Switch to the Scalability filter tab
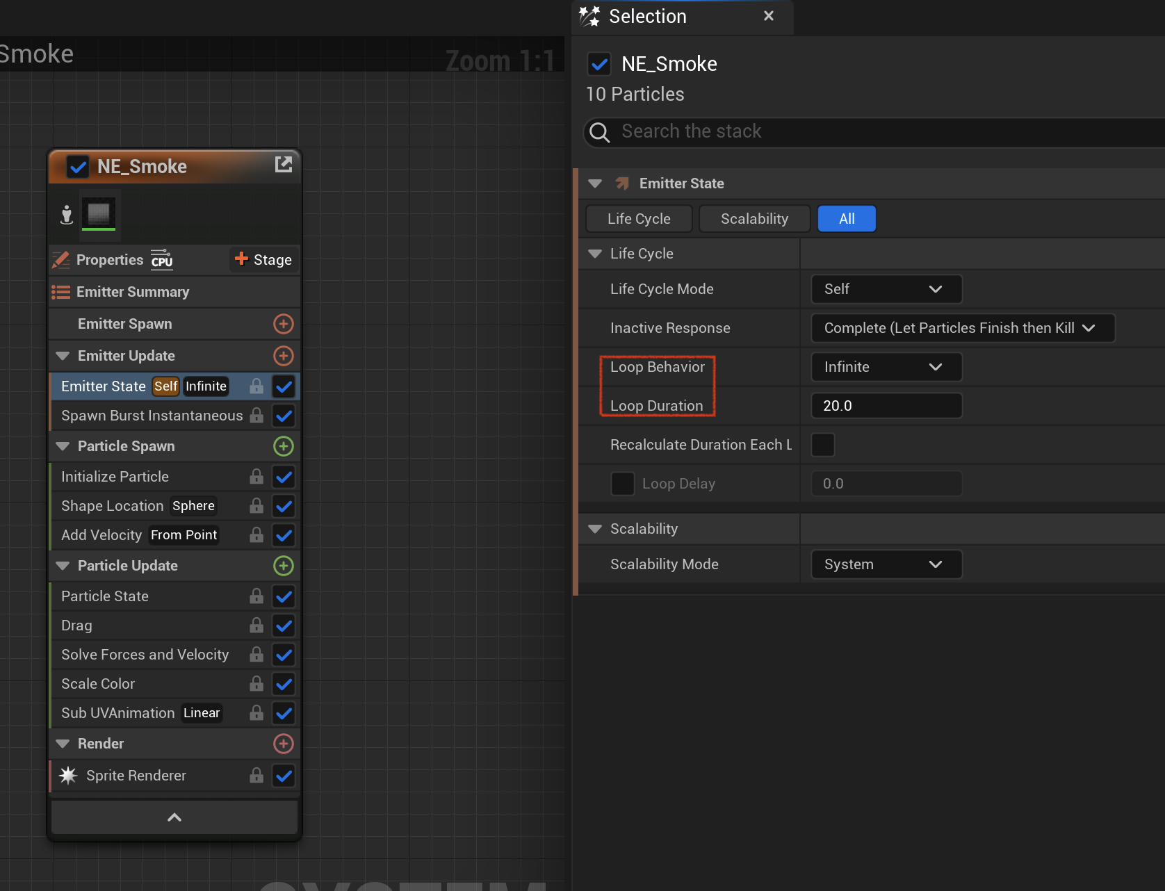1165x891 pixels. click(754, 219)
